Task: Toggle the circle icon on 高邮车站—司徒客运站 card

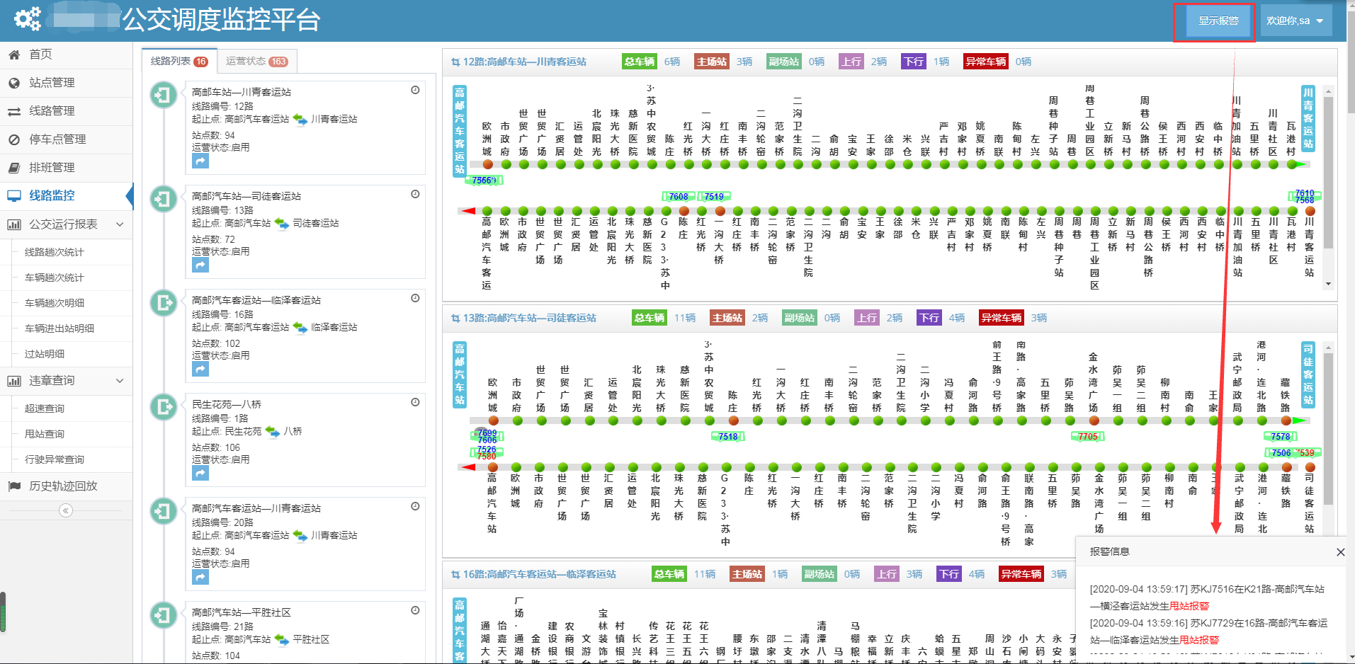Action: (x=415, y=194)
